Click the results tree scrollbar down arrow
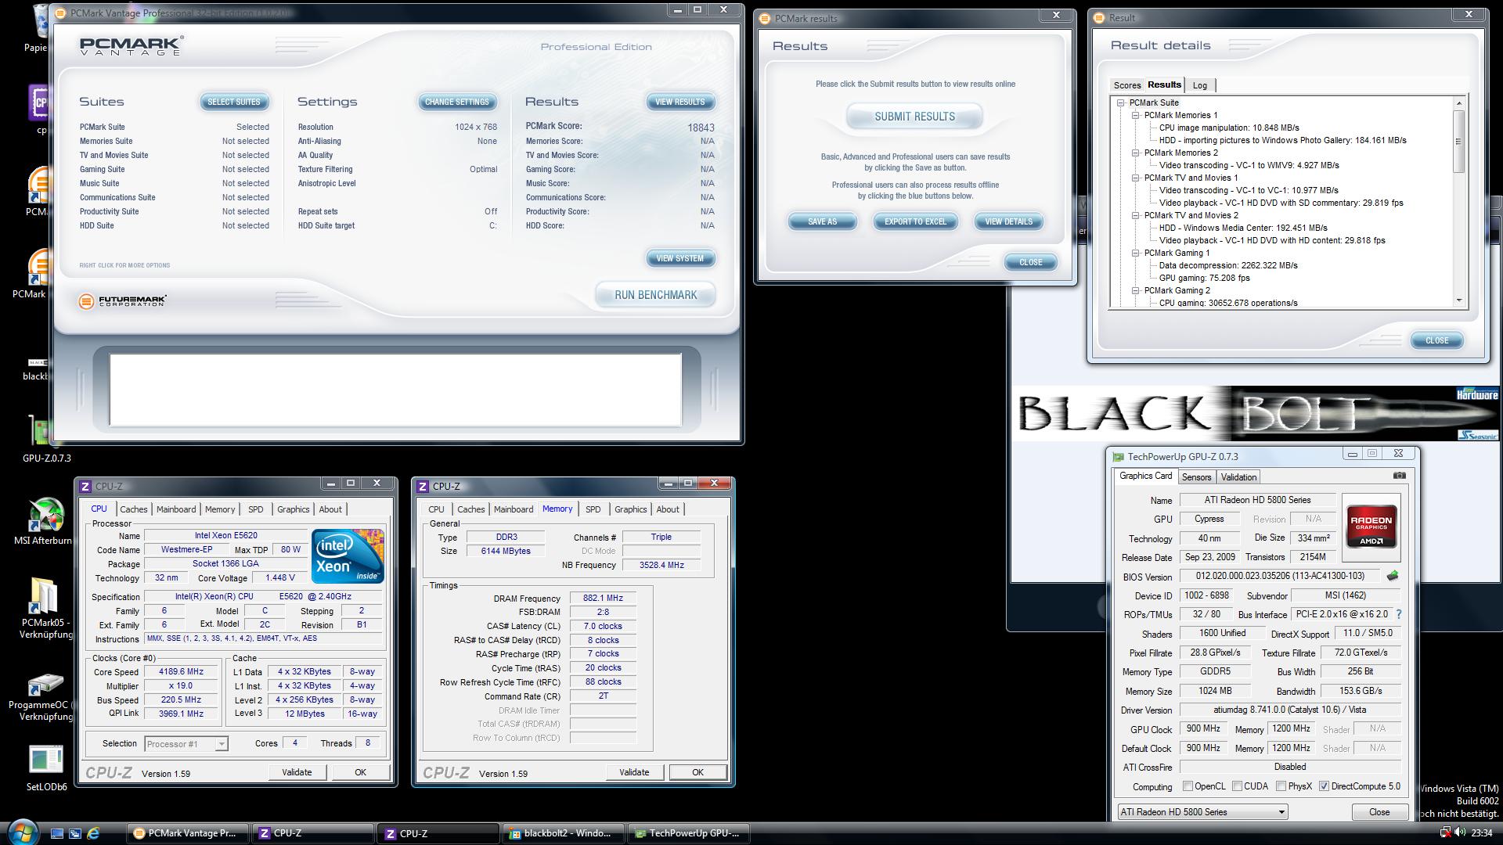This screenshot has height=845, width=1503. pos(1459,300)
